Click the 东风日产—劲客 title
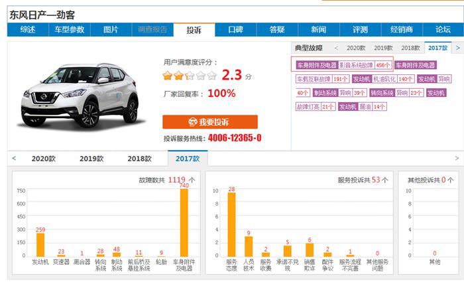 [x=42, y=15]
